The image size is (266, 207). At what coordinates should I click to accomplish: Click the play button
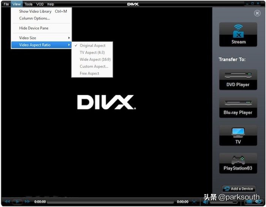click(17, 202)
